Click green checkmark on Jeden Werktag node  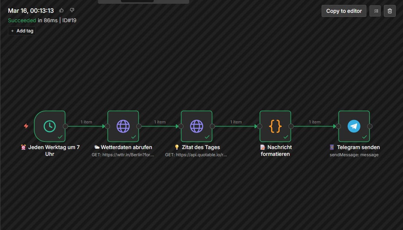[60, 137]
